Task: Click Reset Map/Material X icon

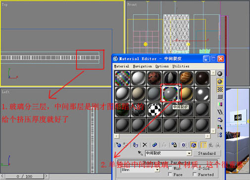Action: [x=145, y=145]
